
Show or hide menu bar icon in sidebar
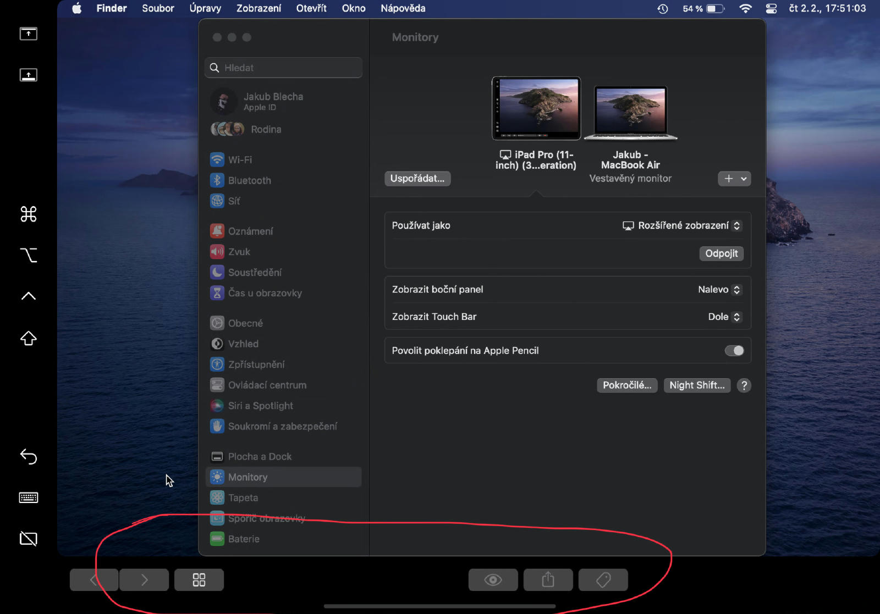[x=29, y=34]
